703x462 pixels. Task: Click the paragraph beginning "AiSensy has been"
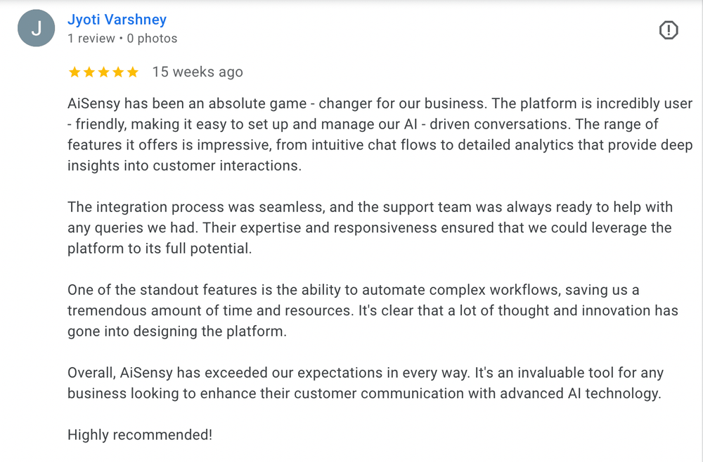click(x=380, y=134)
